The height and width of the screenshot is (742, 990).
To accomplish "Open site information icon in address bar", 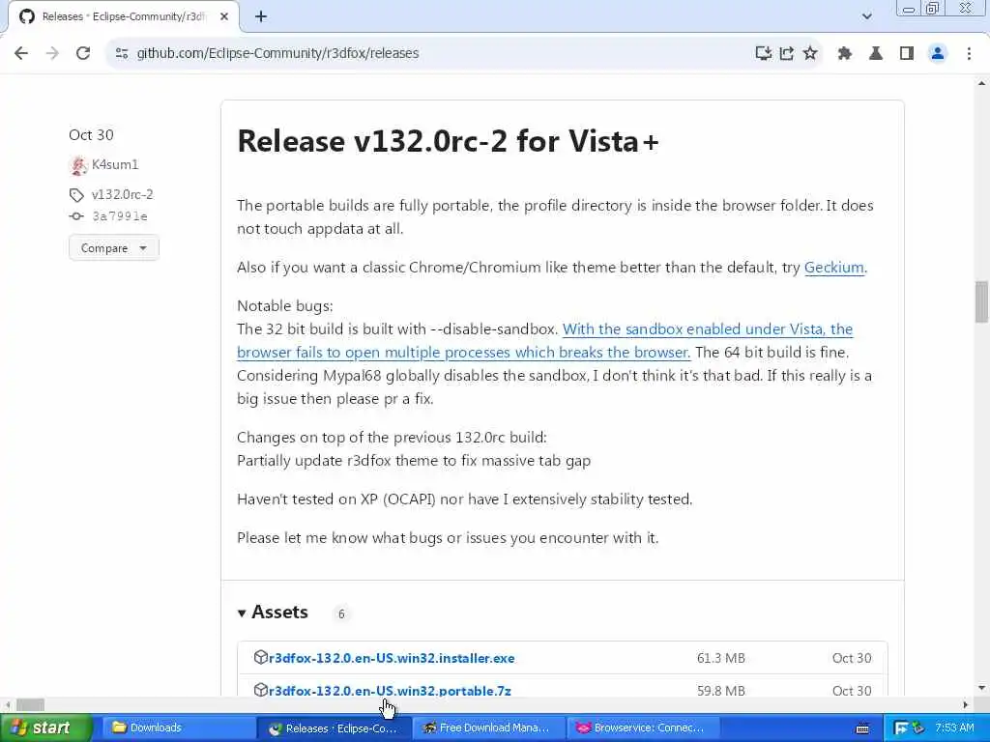I will coord(122,53).
